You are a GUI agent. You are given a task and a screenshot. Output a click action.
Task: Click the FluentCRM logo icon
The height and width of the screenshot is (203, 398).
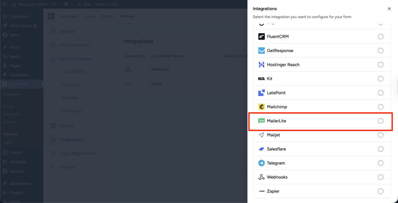coord(262,36)
